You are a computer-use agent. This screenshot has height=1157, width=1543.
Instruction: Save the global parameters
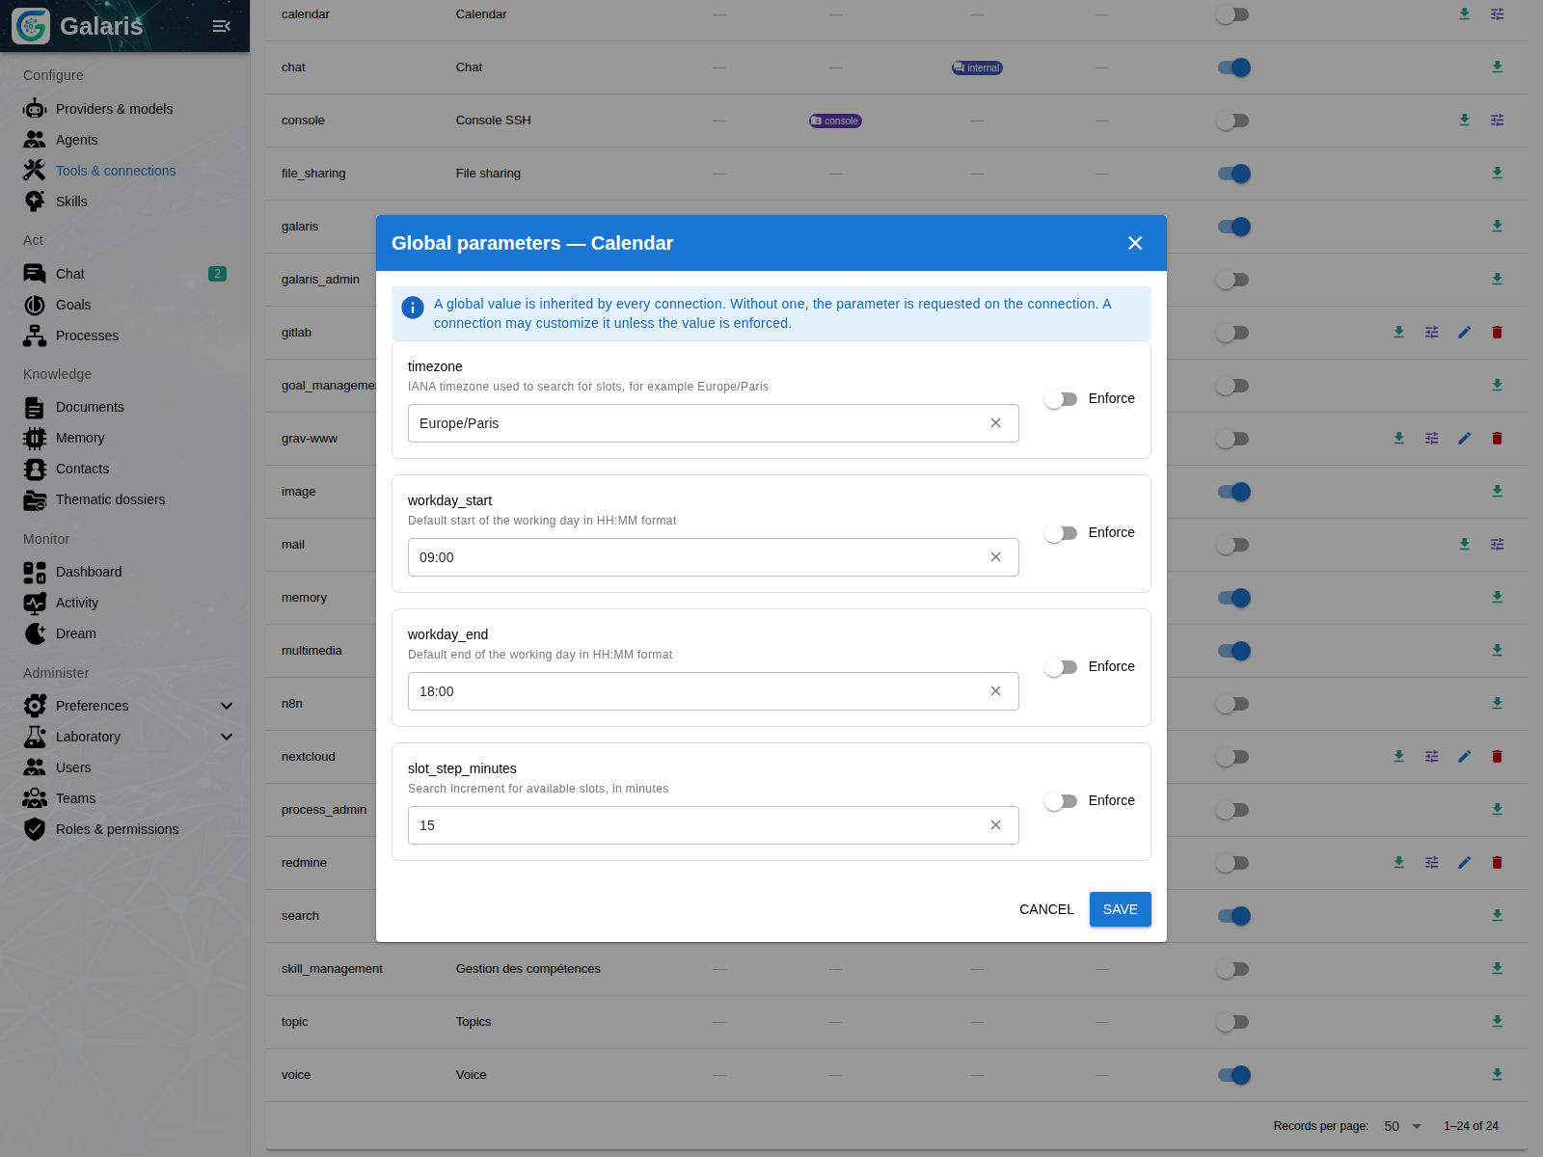click(x=1120, y=909)
